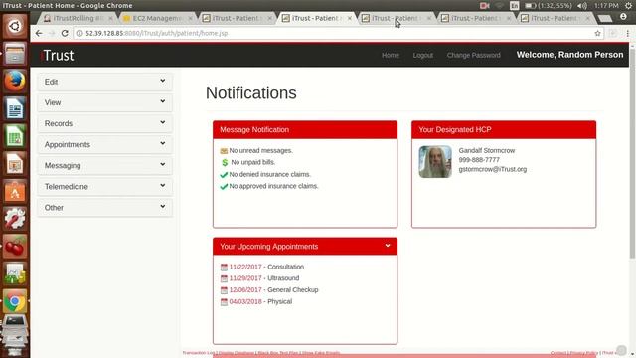
Task: Click Logout in the navbar
Action: (x=423, y=55)
